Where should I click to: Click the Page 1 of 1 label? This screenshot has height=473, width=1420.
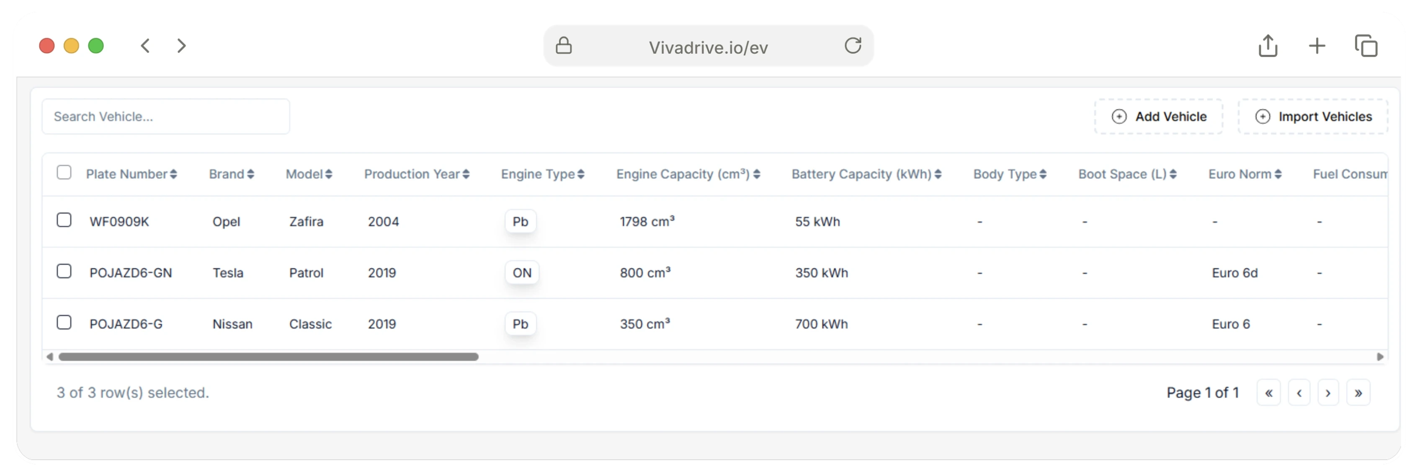tap(1203, 393)
